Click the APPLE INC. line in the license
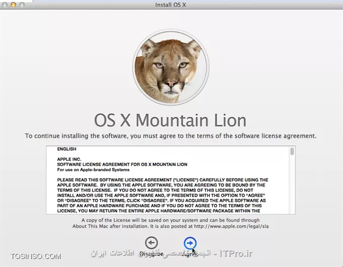Image resolution: width=343 pixels, height=267 pixels. click(69, 159)
